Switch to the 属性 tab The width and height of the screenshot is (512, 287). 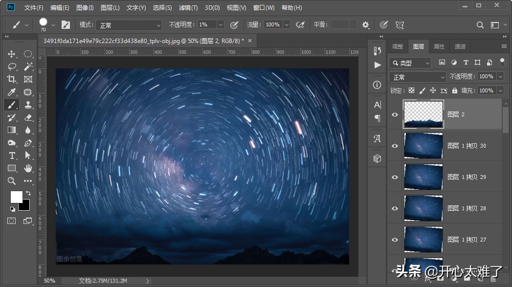coord(439,46)
